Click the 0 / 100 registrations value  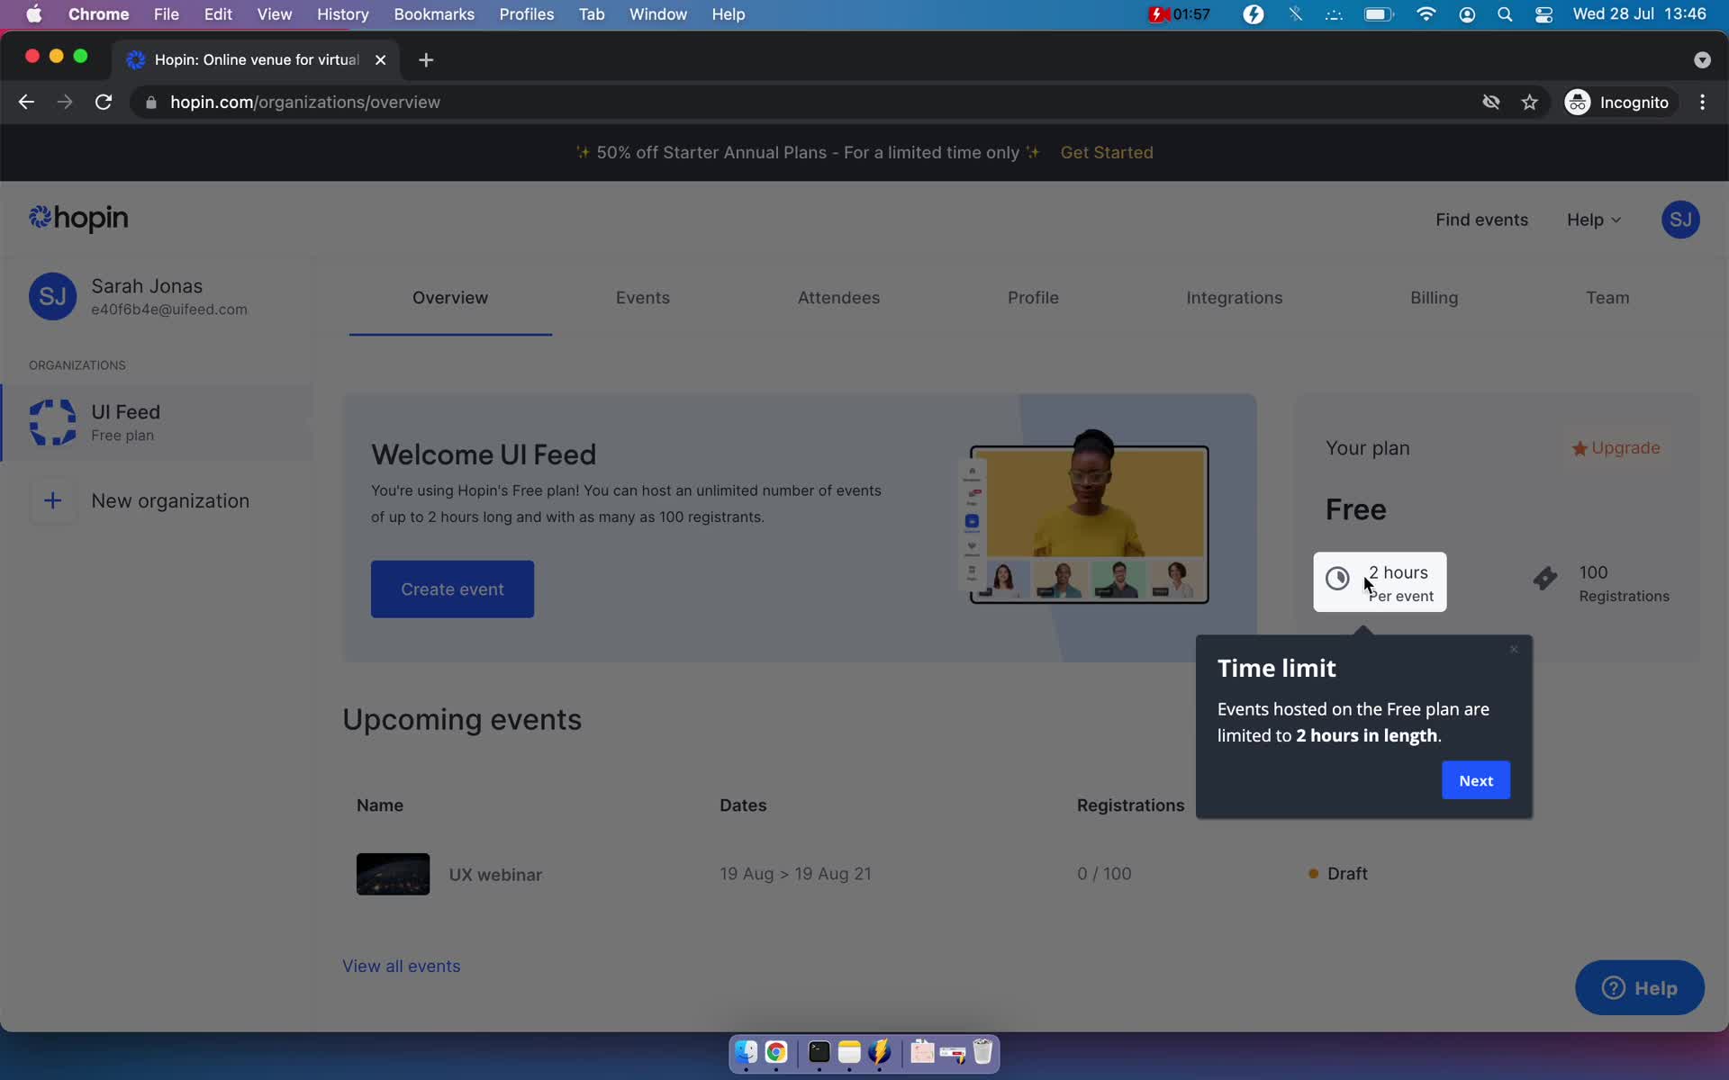point(1104,874)
